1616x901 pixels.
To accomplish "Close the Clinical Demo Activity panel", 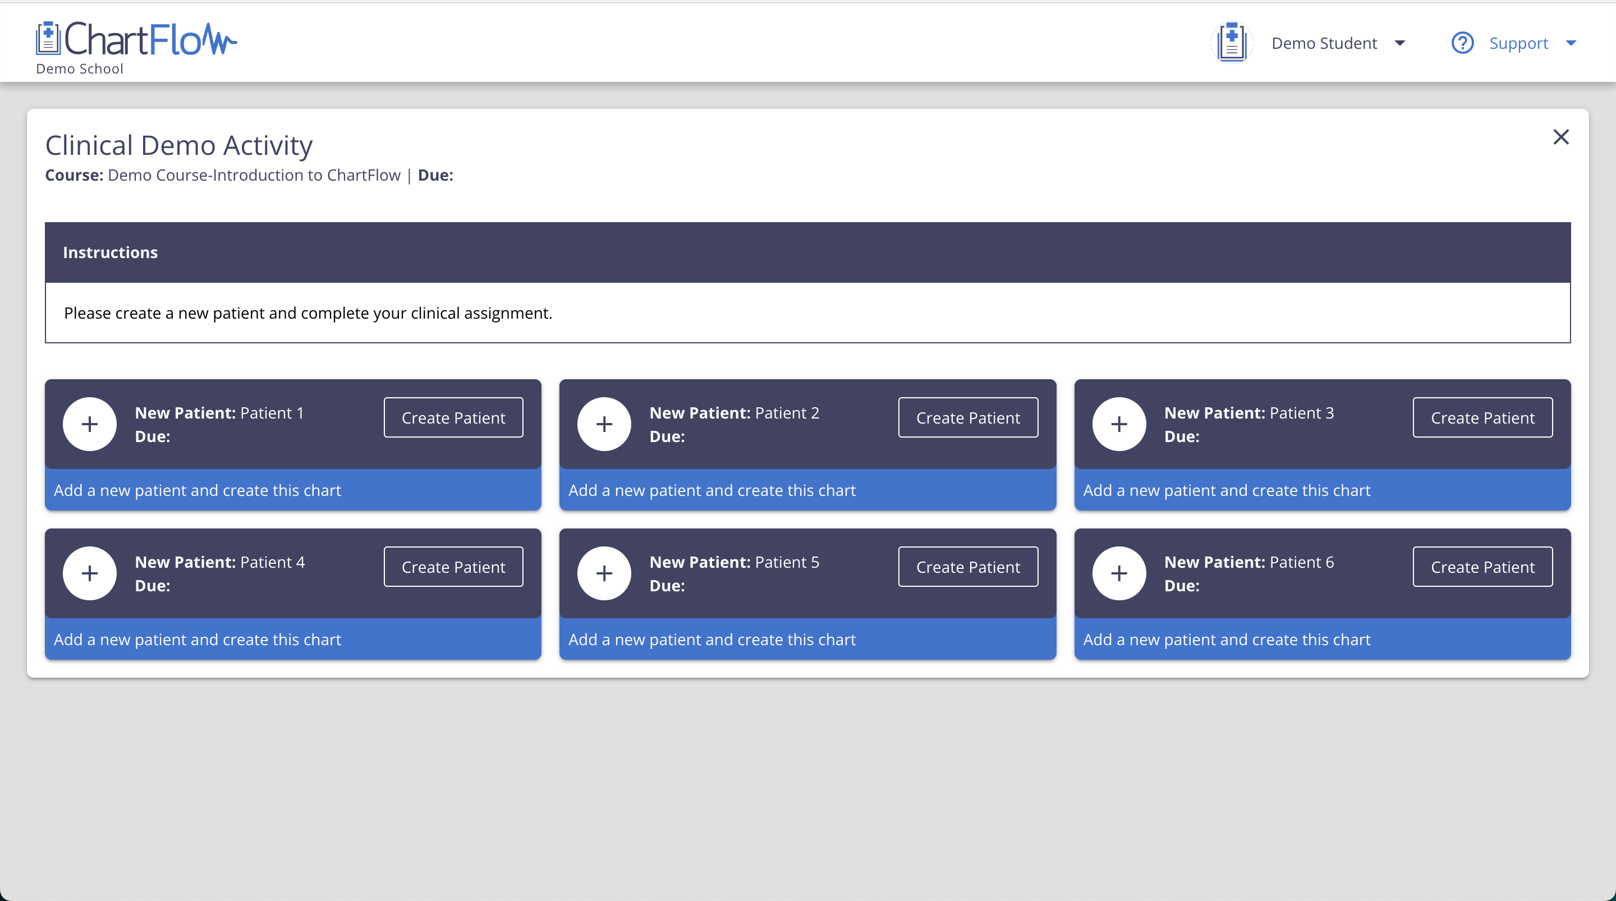I will pyautogui.click(x=1561, y=137).
